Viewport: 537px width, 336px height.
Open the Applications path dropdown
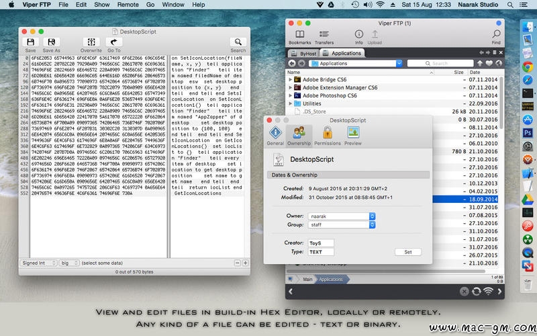coord(399,63)
